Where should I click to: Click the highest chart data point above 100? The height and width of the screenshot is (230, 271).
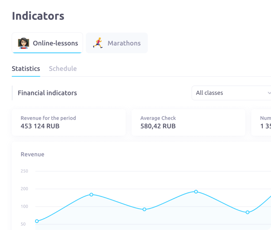[196, 192]
